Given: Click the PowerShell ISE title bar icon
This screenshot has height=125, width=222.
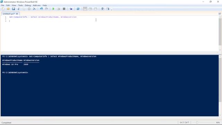Looking at the screenshot, I should point(2,2).
